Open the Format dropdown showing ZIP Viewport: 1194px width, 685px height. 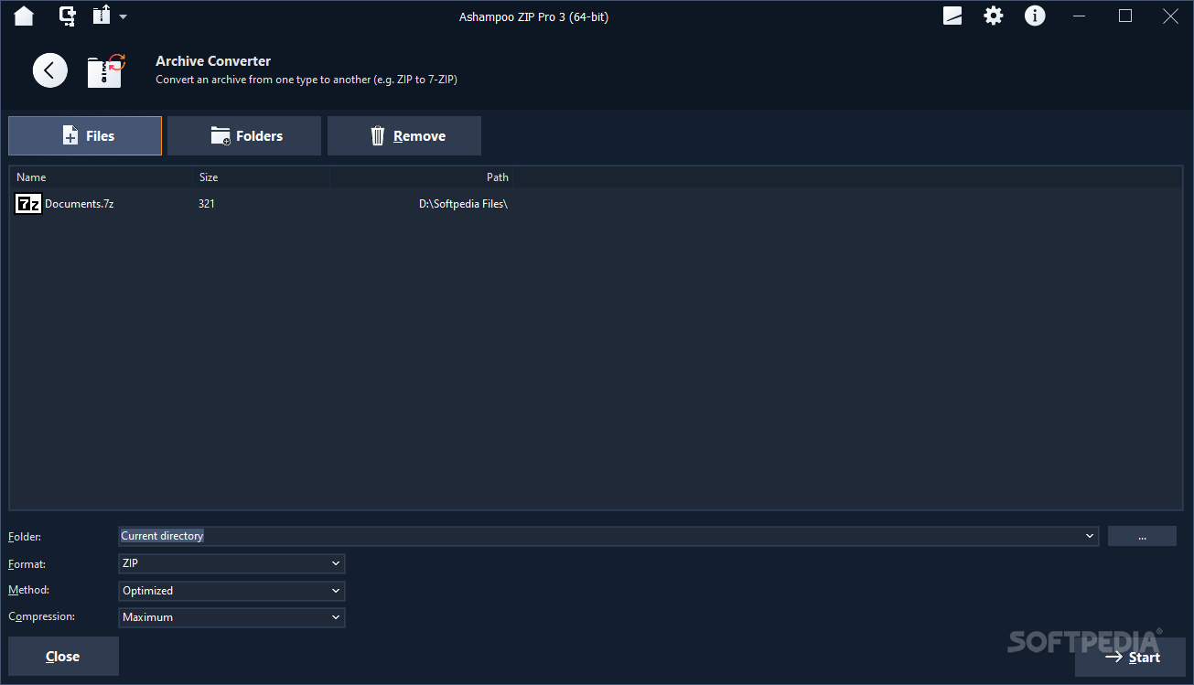[x=231, y=564]
